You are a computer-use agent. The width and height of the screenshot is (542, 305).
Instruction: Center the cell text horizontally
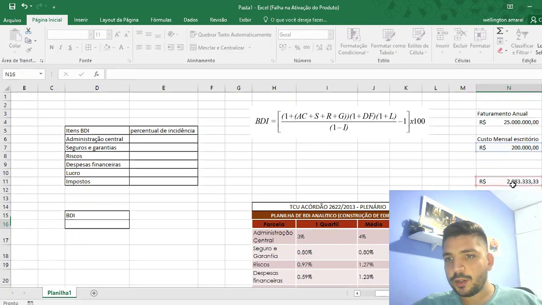(149, 47)
